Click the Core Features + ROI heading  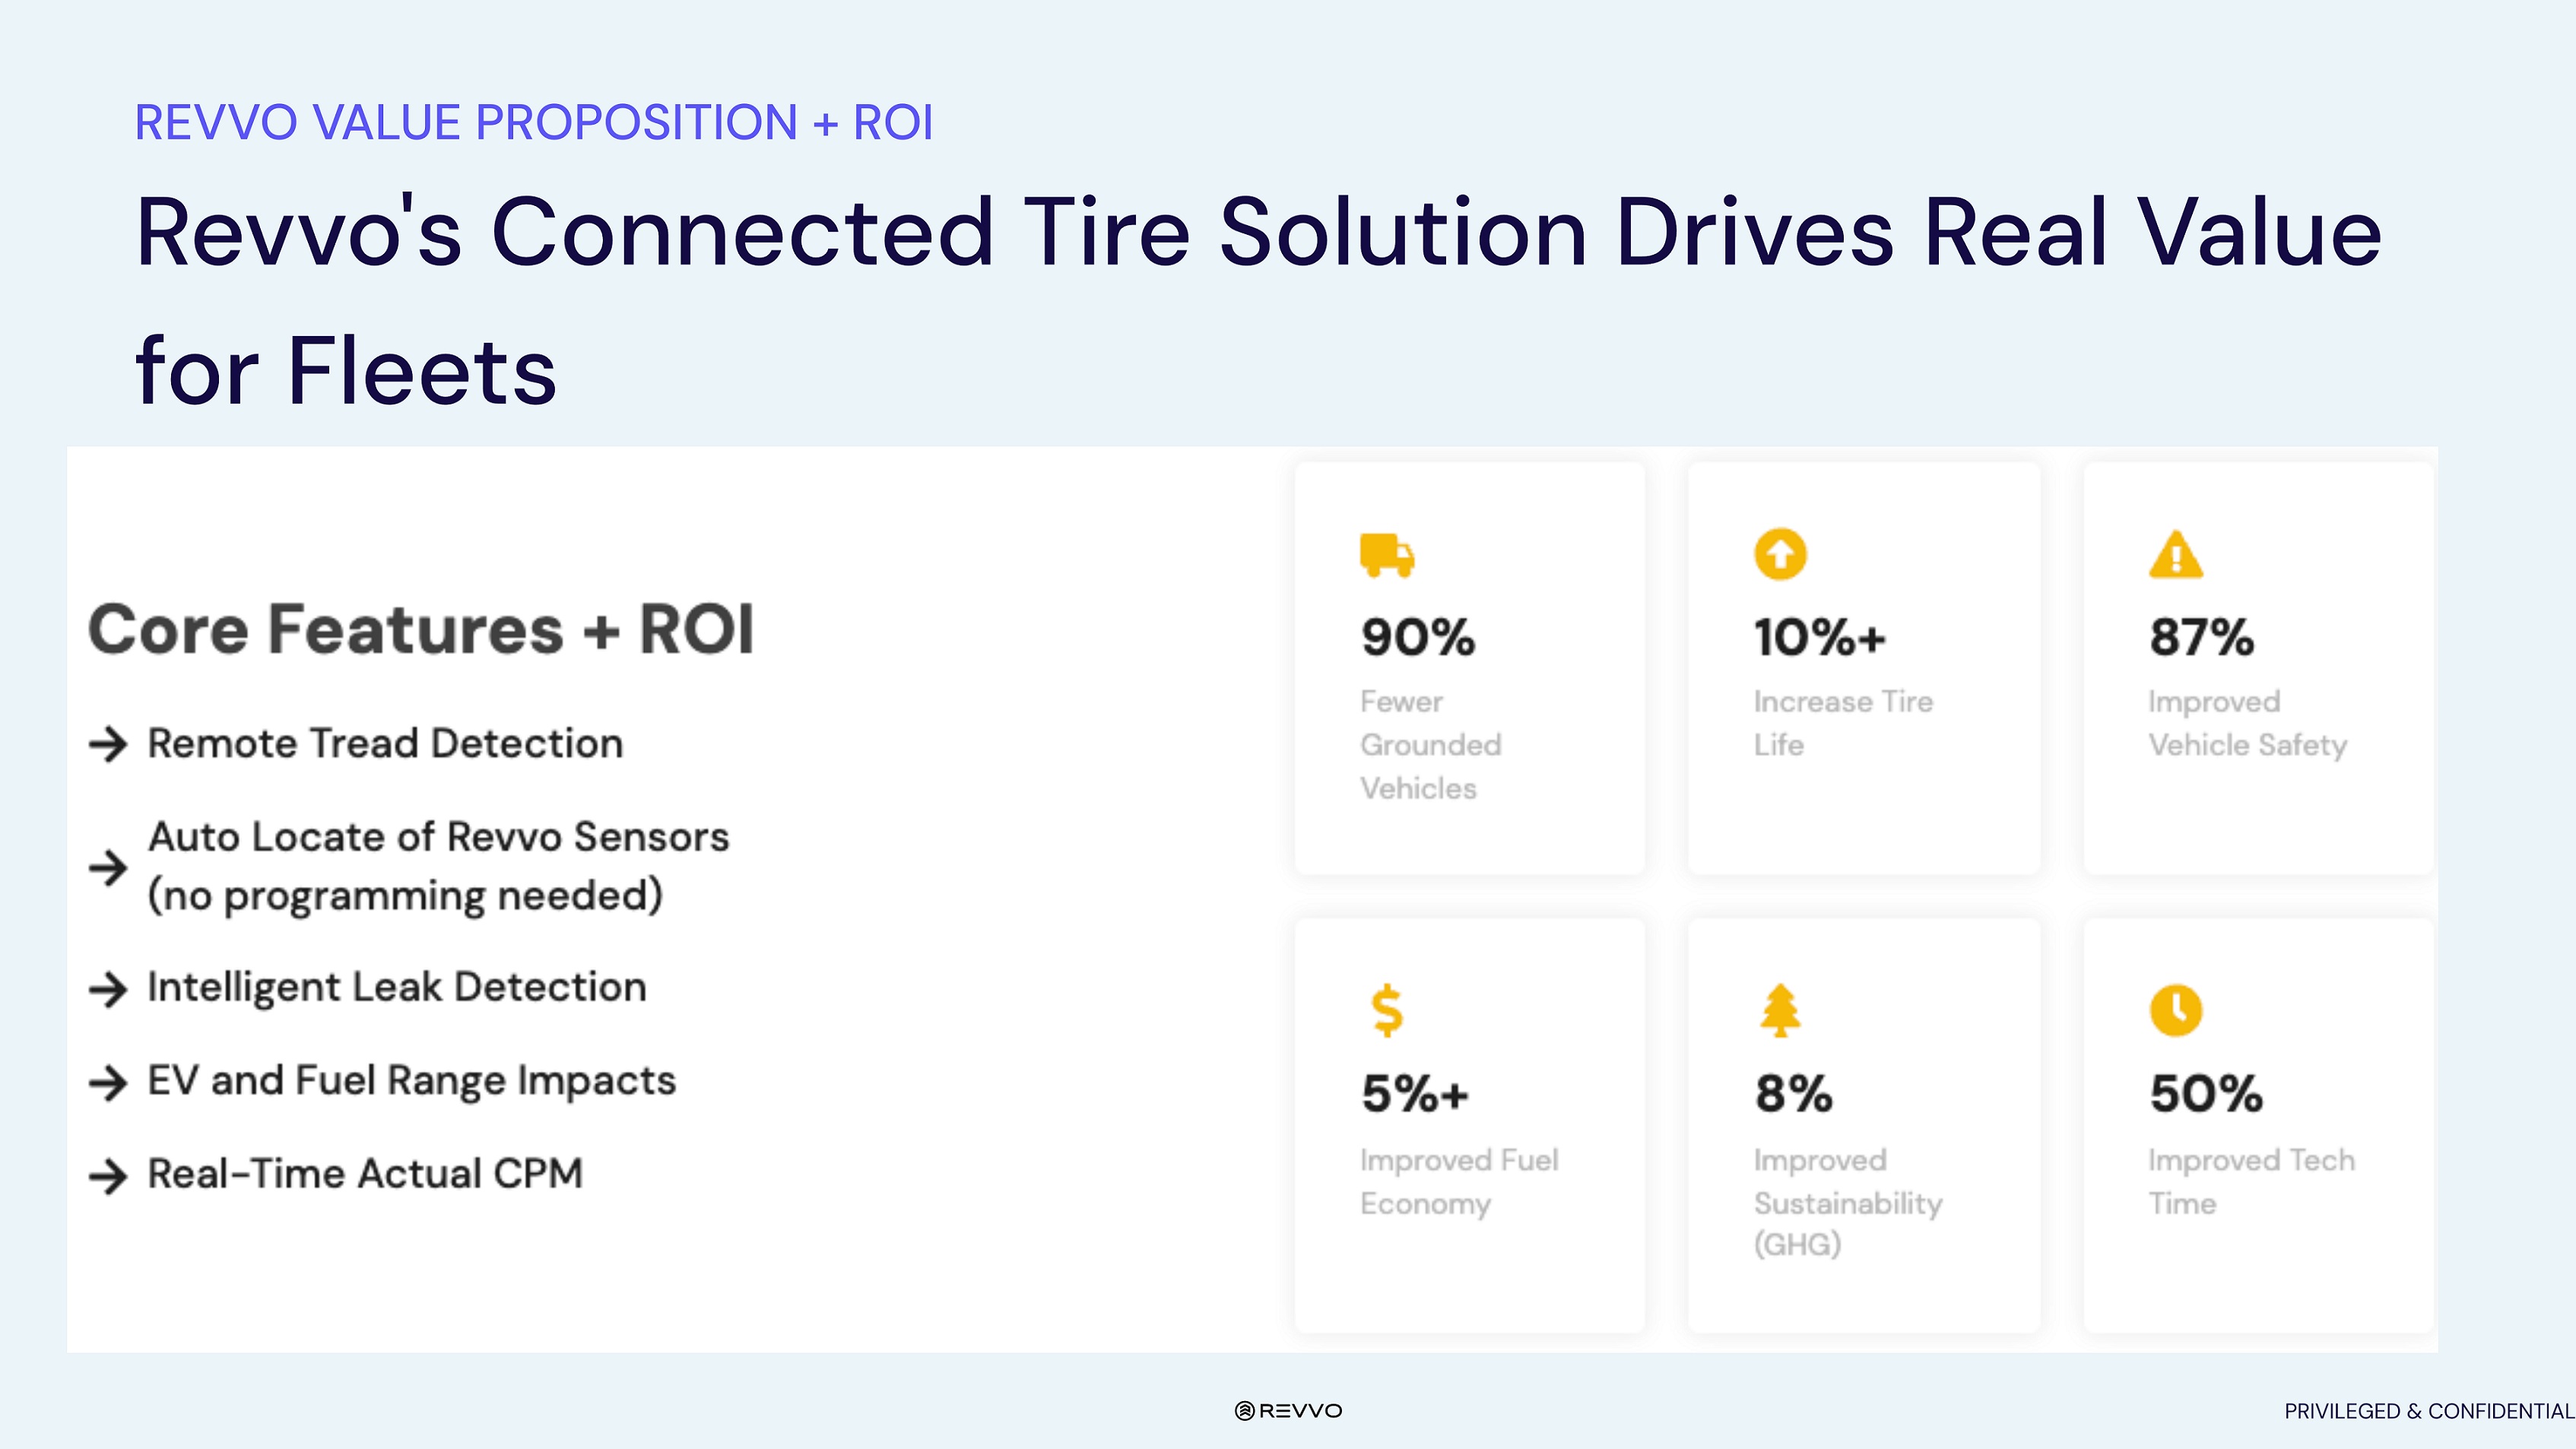click(420, 630)
